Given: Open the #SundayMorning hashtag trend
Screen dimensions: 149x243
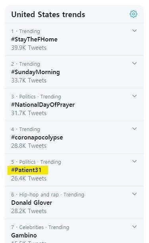Looking at the screenshot, I should click(x=35, y=72).
